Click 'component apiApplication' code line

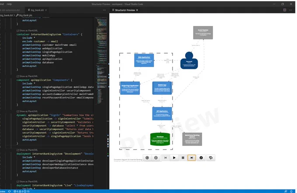tap(44, 80)
